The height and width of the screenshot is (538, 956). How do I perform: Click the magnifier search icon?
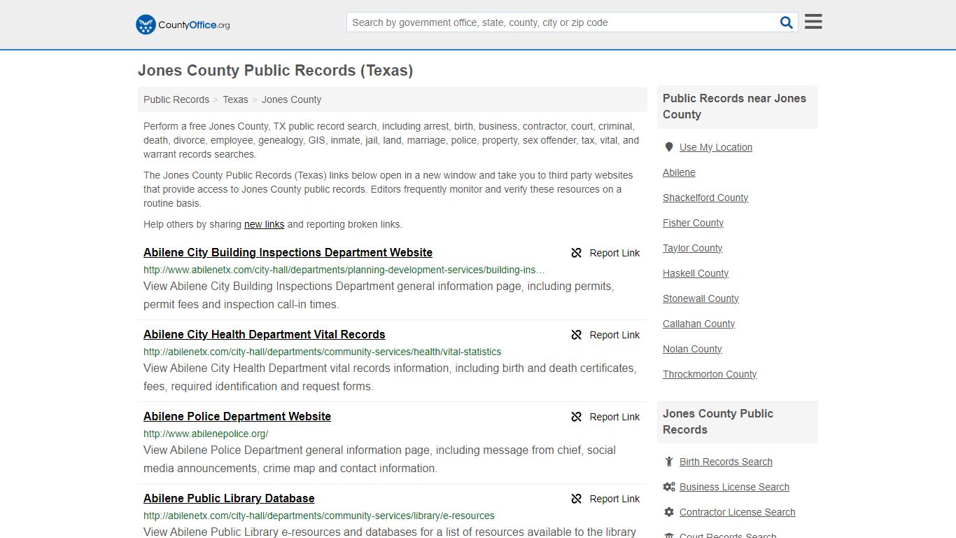(x=787, y=22)
